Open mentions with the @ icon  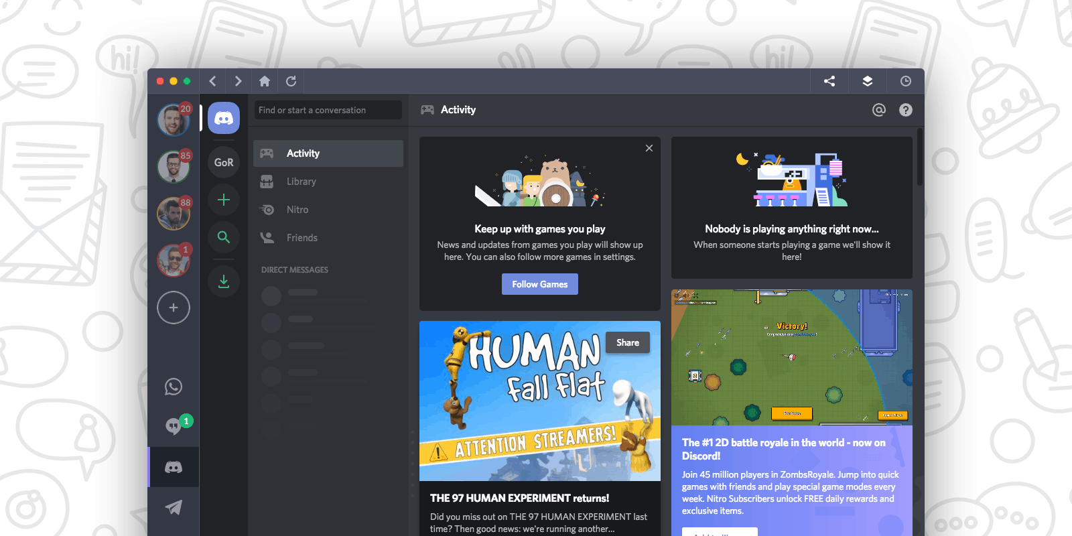click(879, 110)
